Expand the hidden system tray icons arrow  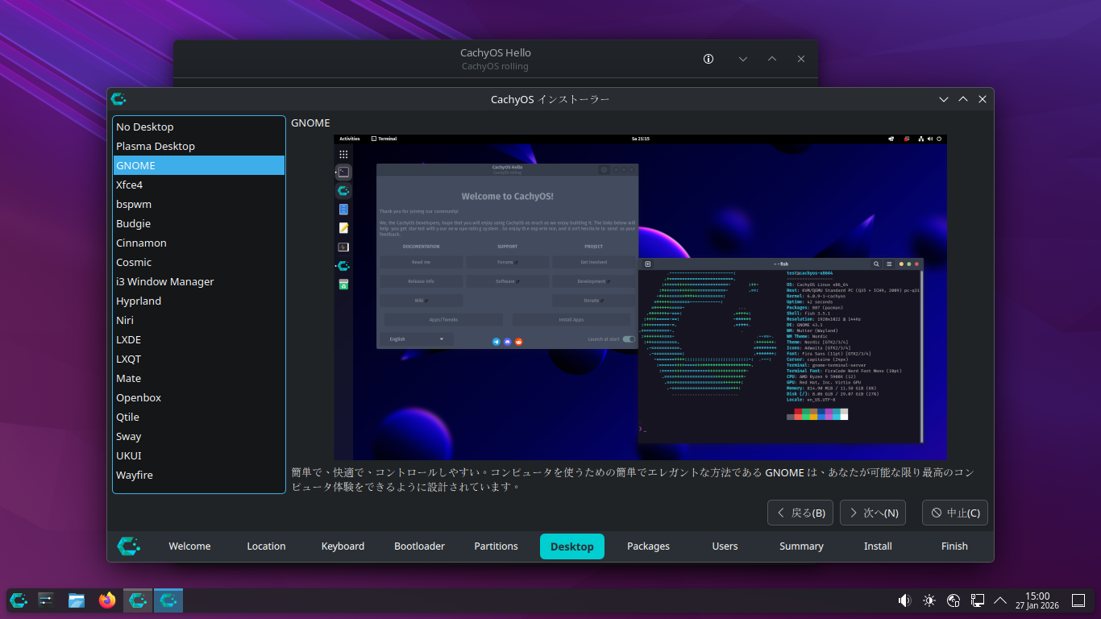tap(1000, 600)
